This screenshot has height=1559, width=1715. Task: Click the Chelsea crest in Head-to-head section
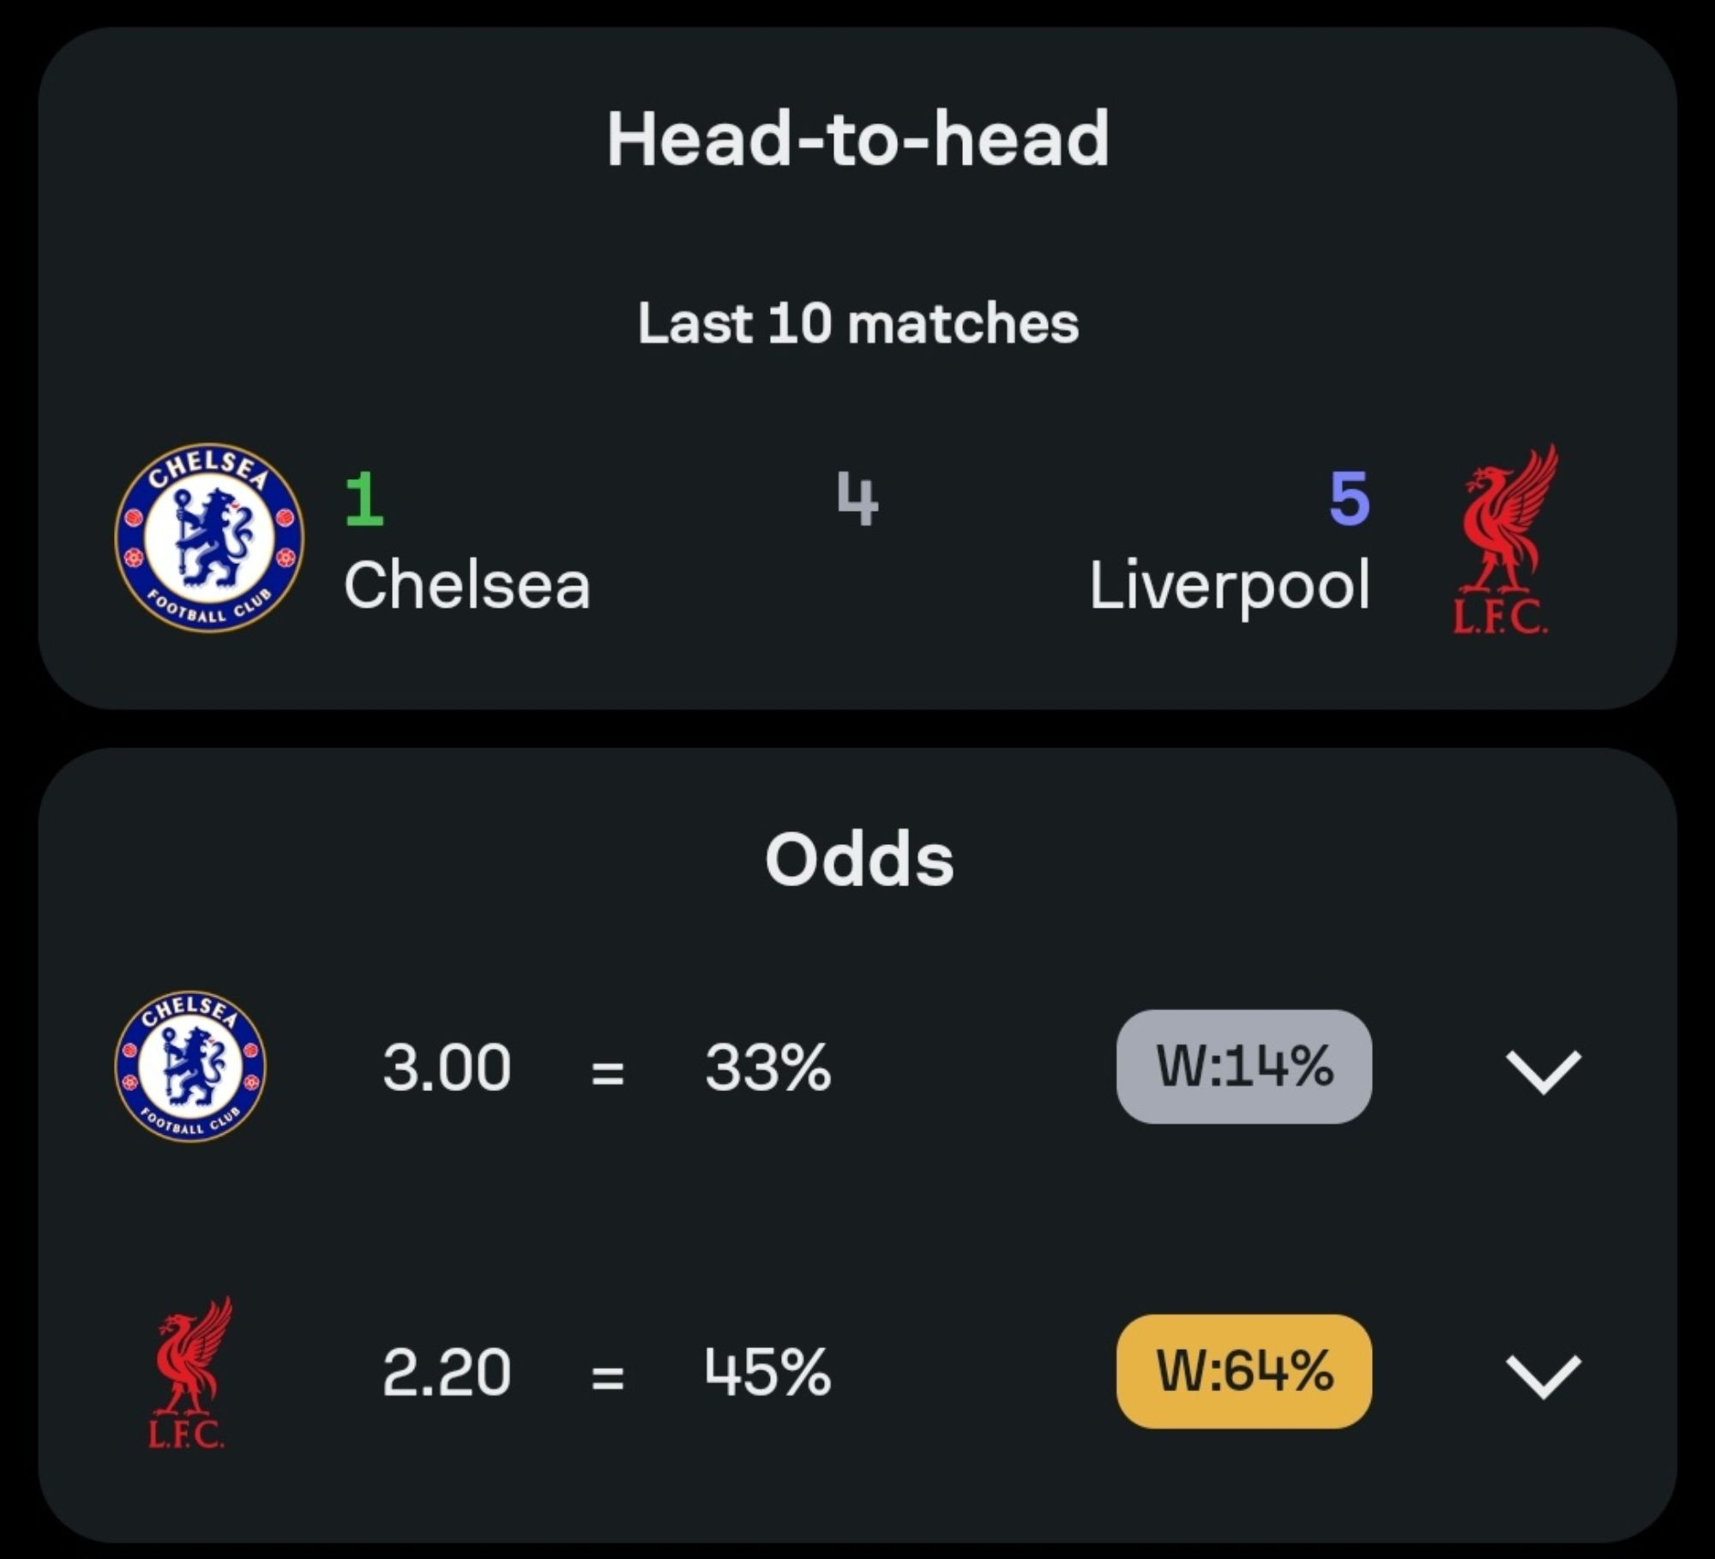coord(208,537)
